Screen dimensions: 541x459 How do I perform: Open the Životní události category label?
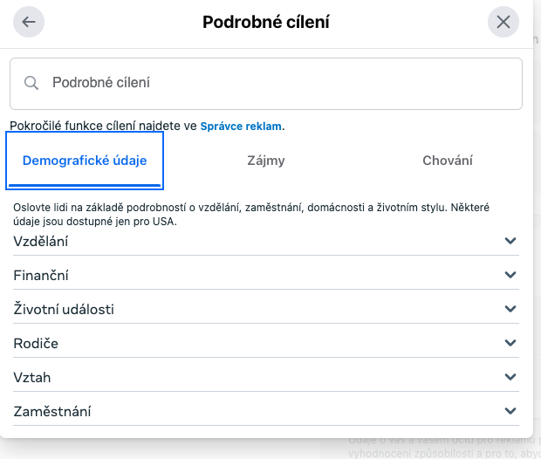pyautogui.click(x=64, y=309)
